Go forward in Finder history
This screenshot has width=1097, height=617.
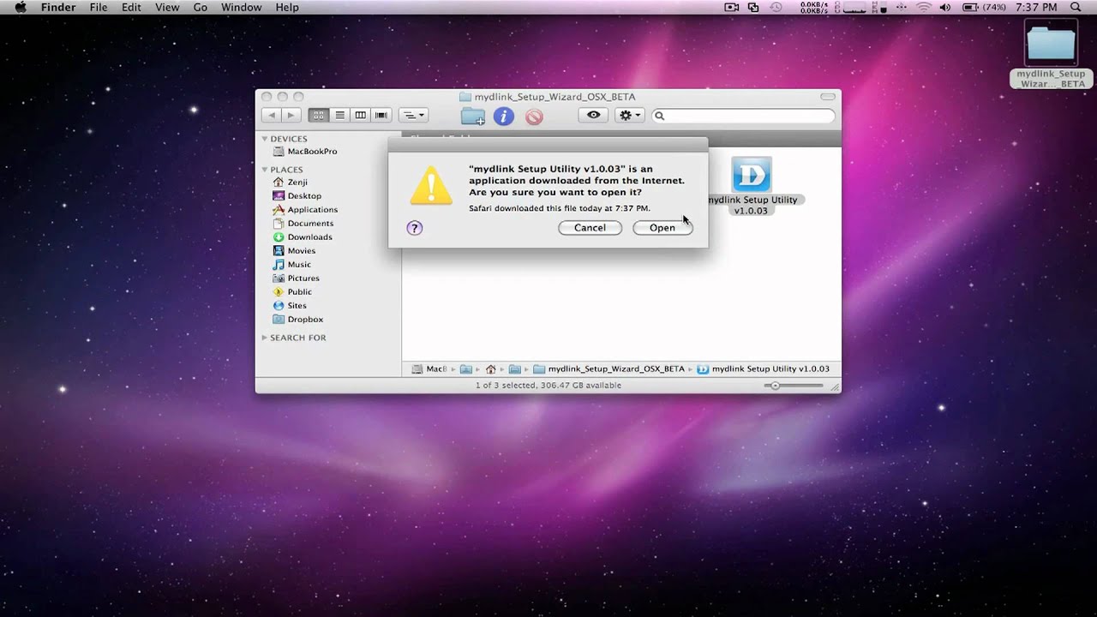click(x=291, y=115)
